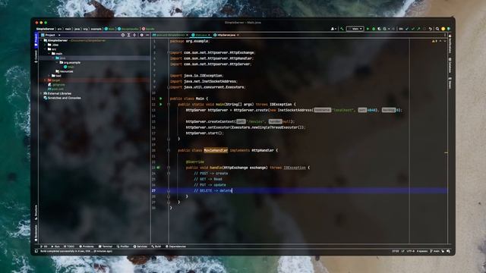Toggle the read-only lock icon in the status bar
The width and height of the screenshot is (486, 273).
[x=443, y=251]
